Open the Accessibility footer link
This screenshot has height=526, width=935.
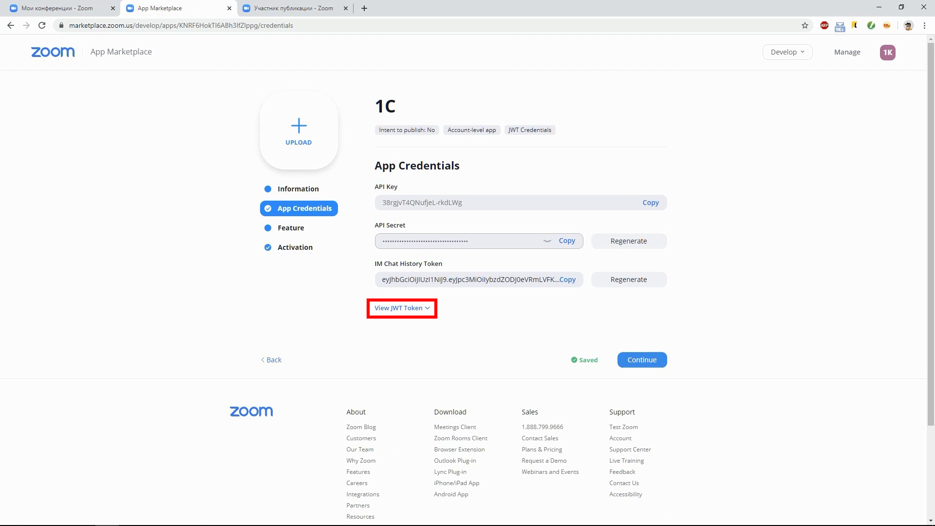(x=625, y=494)
